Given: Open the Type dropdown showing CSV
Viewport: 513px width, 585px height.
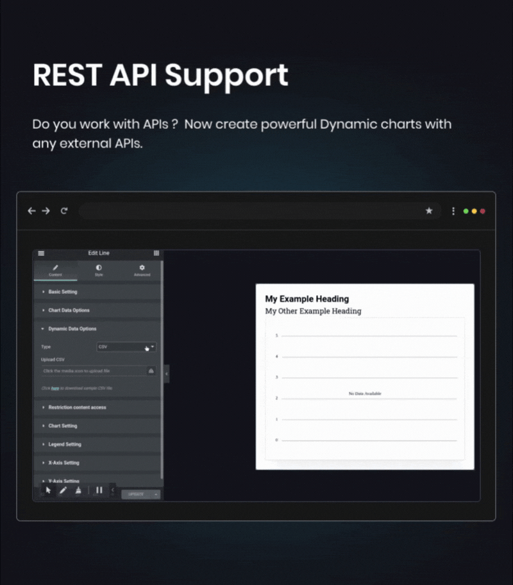Looking at the screenshot, I should click(x=126, y=347).
